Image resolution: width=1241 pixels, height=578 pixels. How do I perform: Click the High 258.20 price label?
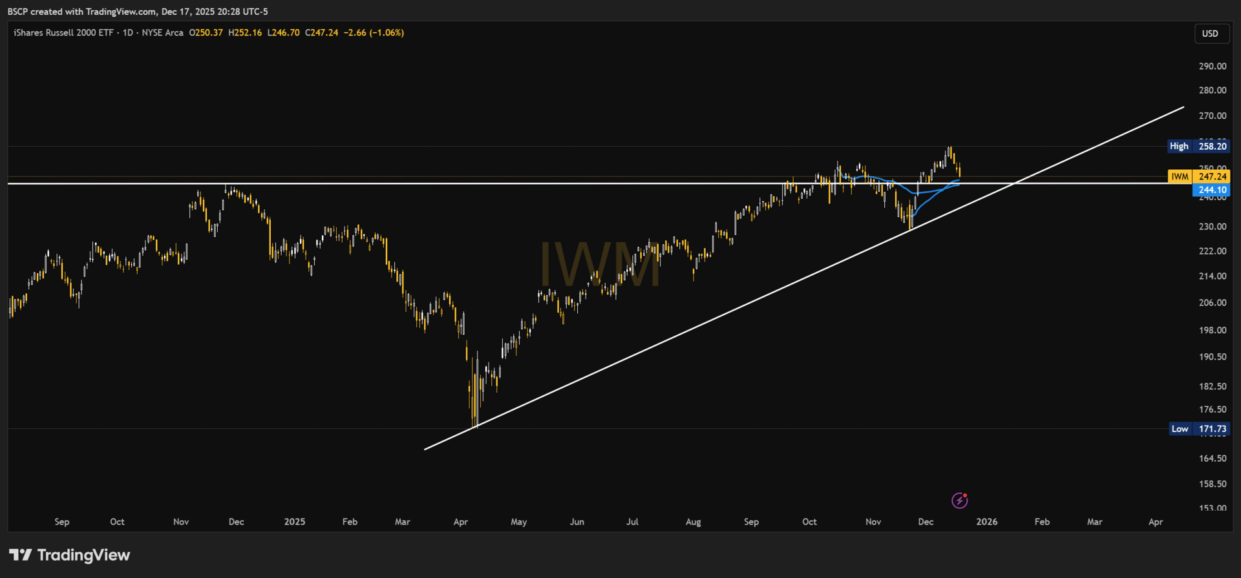click(1198, 147)
